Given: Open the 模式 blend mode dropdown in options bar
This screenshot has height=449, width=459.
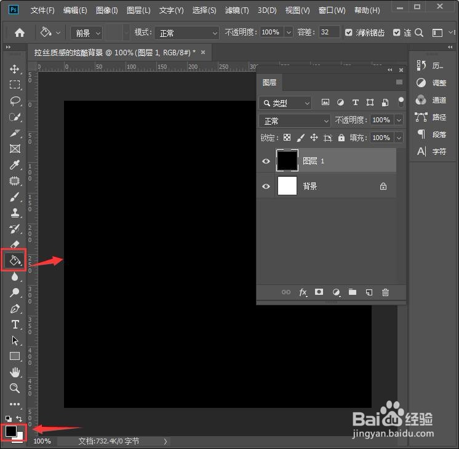Looking at the screenshot, I should 186,33.
